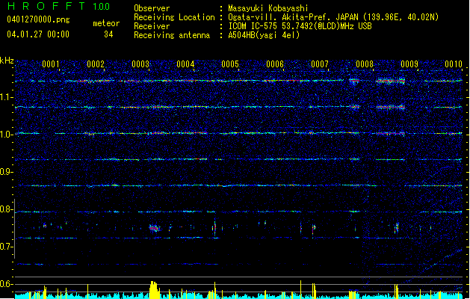Click the 1.1 frequency axis label
The width and height of the screenshot is (470, 299).
(x=7, y=97)
